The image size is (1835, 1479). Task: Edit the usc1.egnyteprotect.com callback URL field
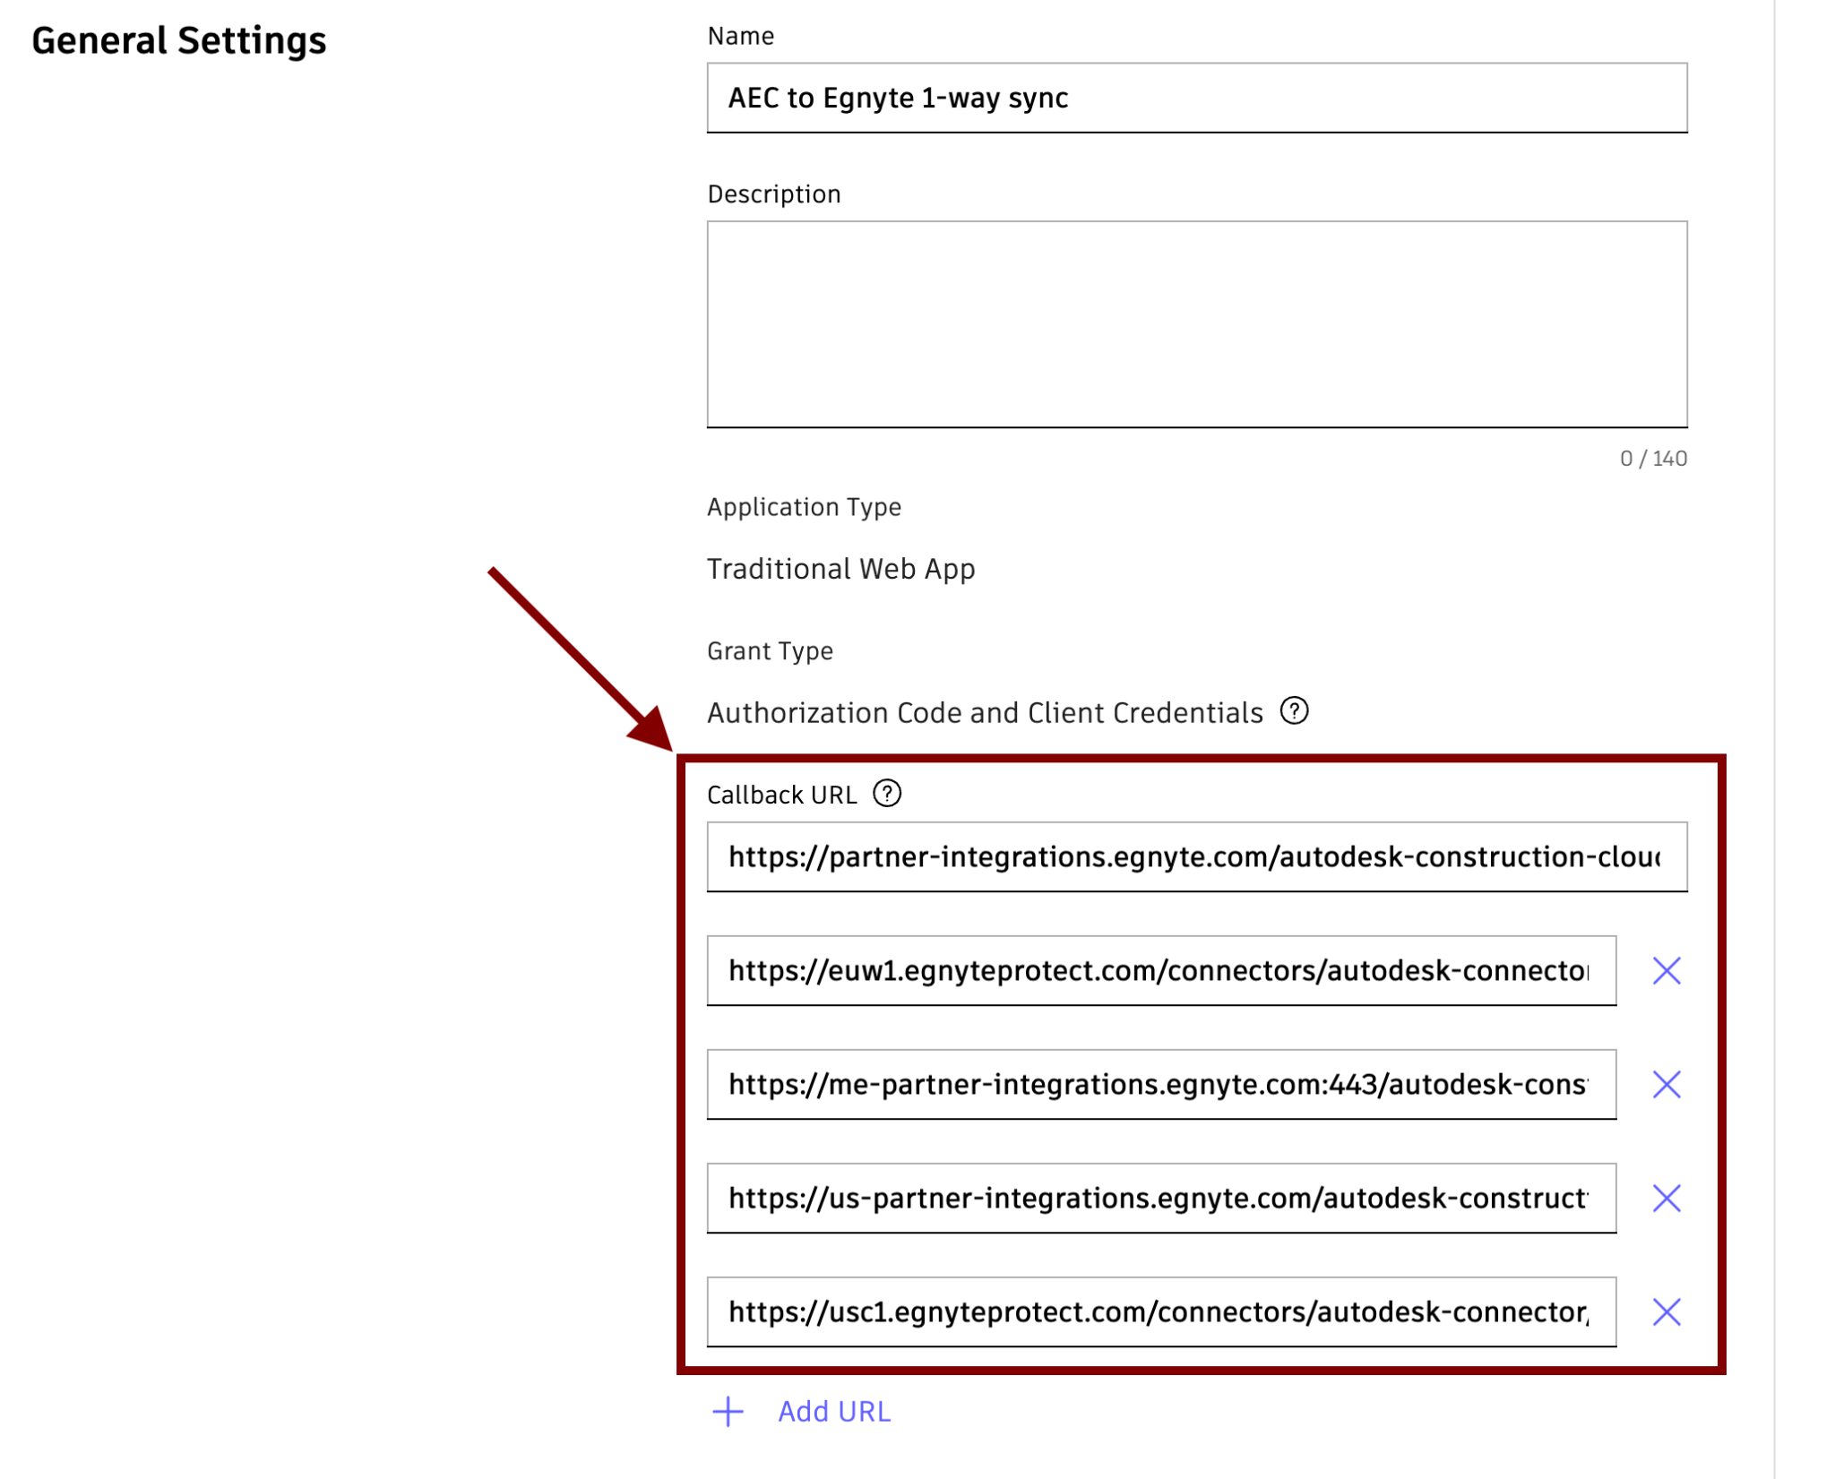1161,1311
